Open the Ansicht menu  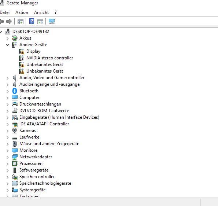click(41, 12)
